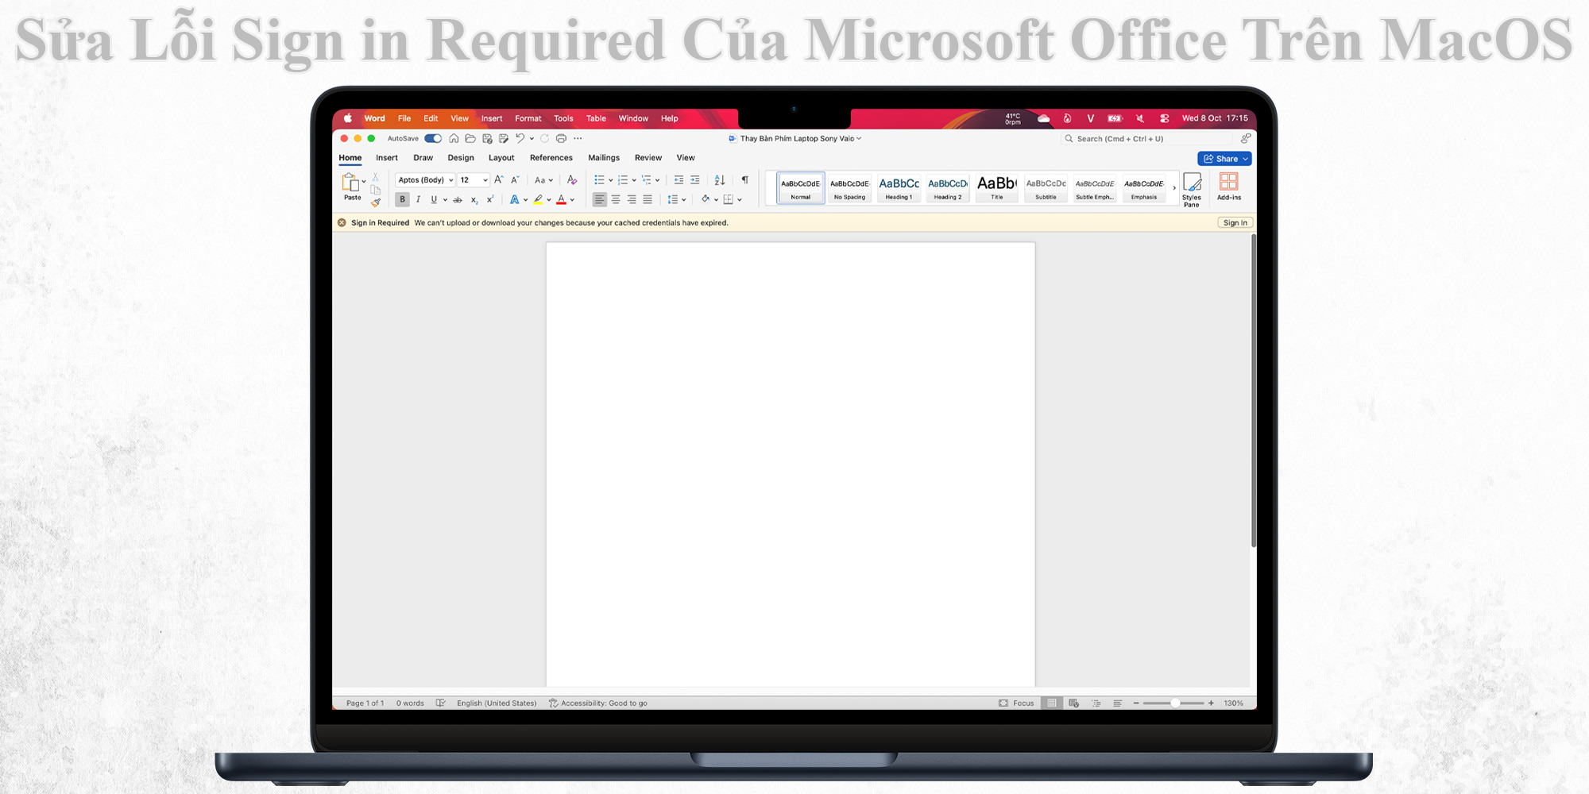Viewport: 1589px width, 794px height.
Task: Open the Format menu in menu bar
Action: pos(528,118)
